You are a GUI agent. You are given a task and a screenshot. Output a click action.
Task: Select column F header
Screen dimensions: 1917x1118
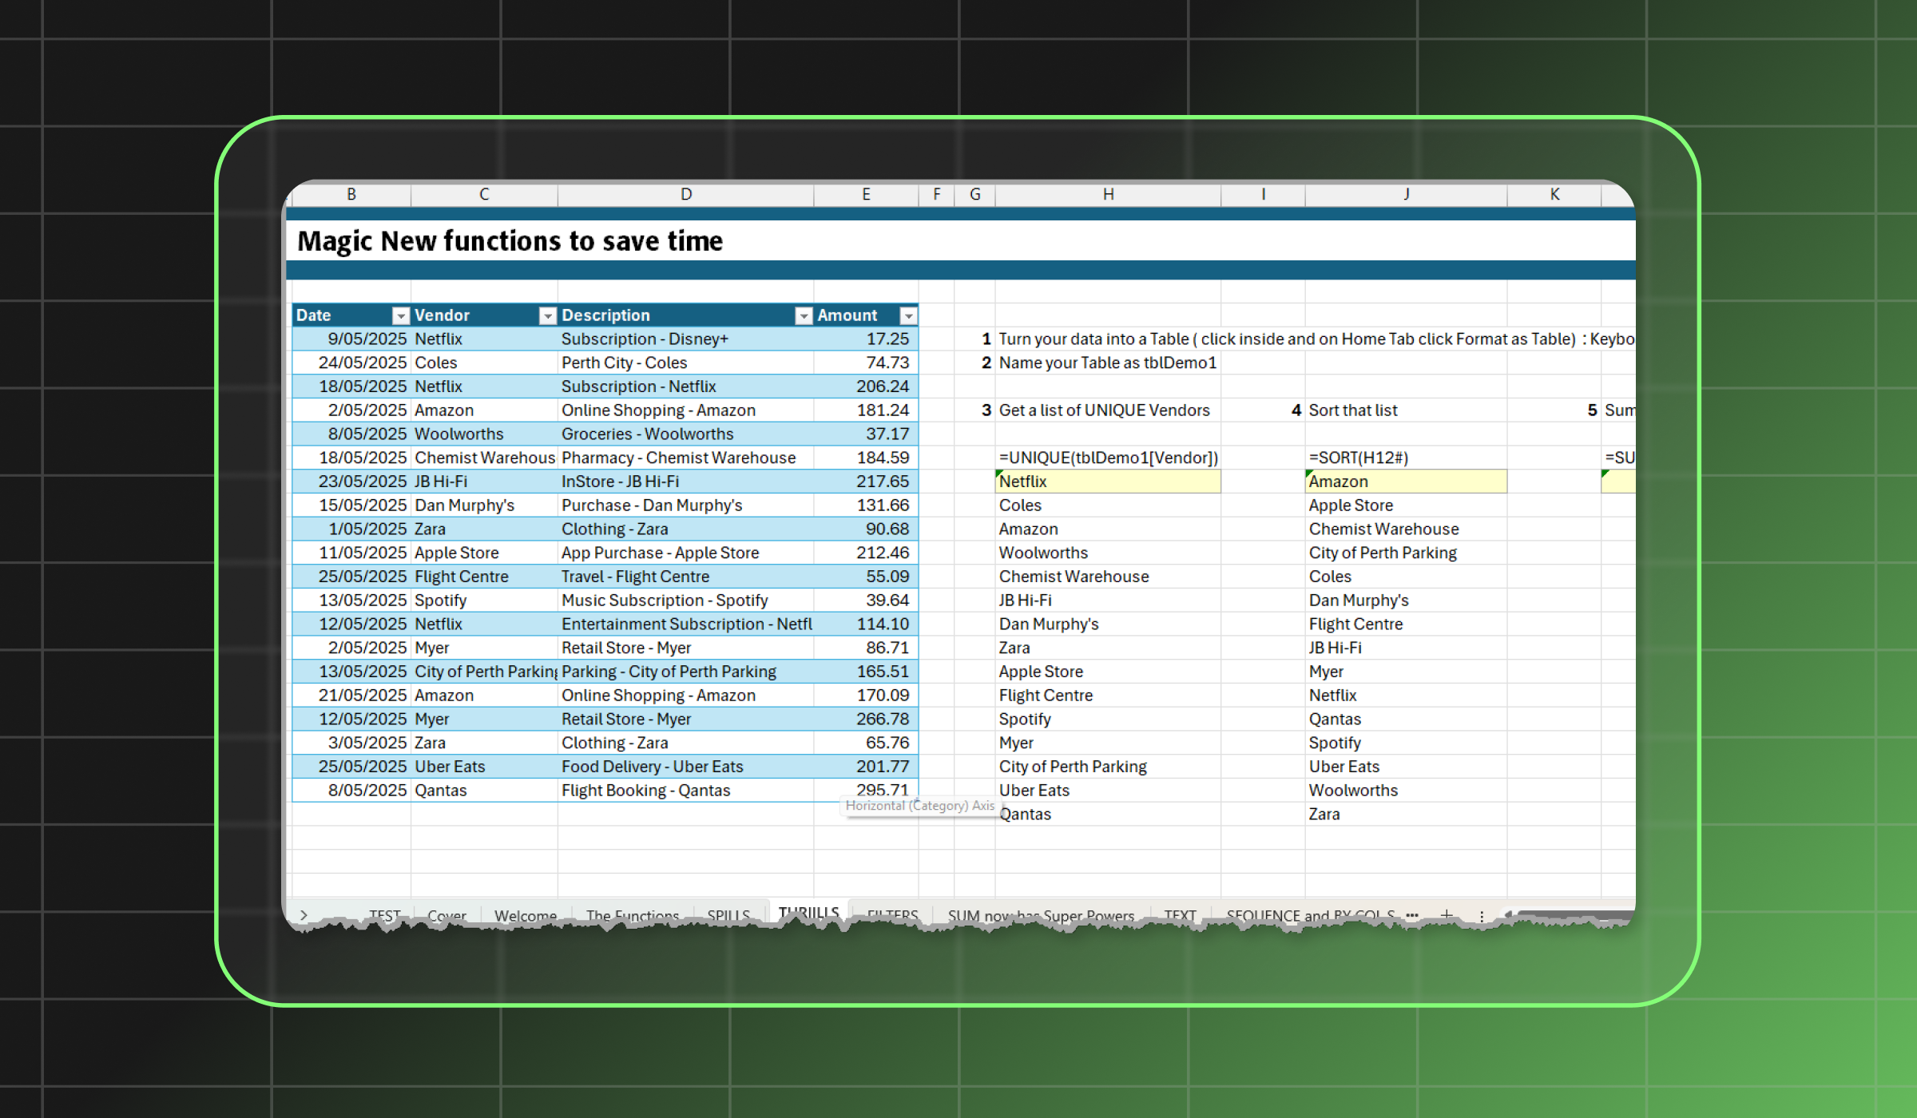pos(936,194)
